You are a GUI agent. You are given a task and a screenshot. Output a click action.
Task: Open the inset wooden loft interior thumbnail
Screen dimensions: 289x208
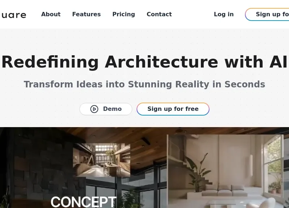[x=102, y=160]
